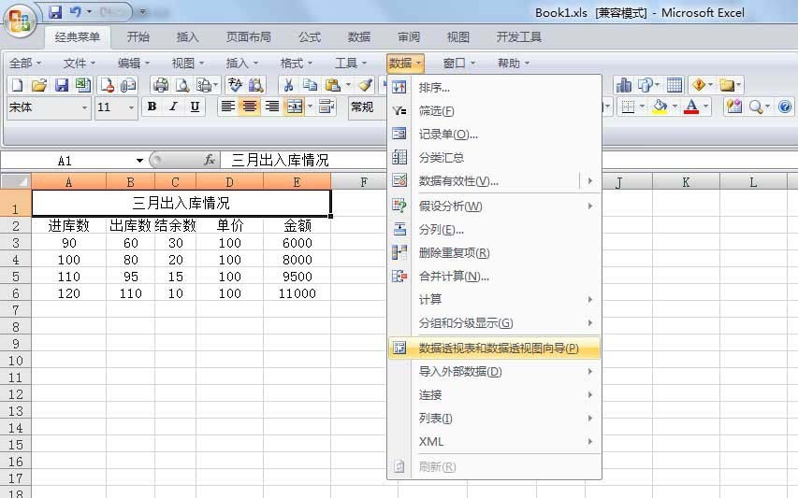Click the Office orb button
This screenshot has width=798, height=498.
pos(20,20)
